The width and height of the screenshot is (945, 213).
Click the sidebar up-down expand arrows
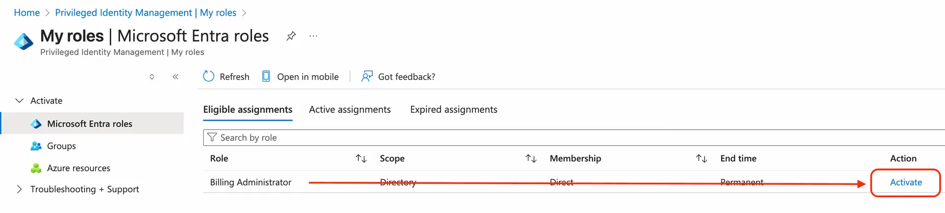(x=152, y=77)
